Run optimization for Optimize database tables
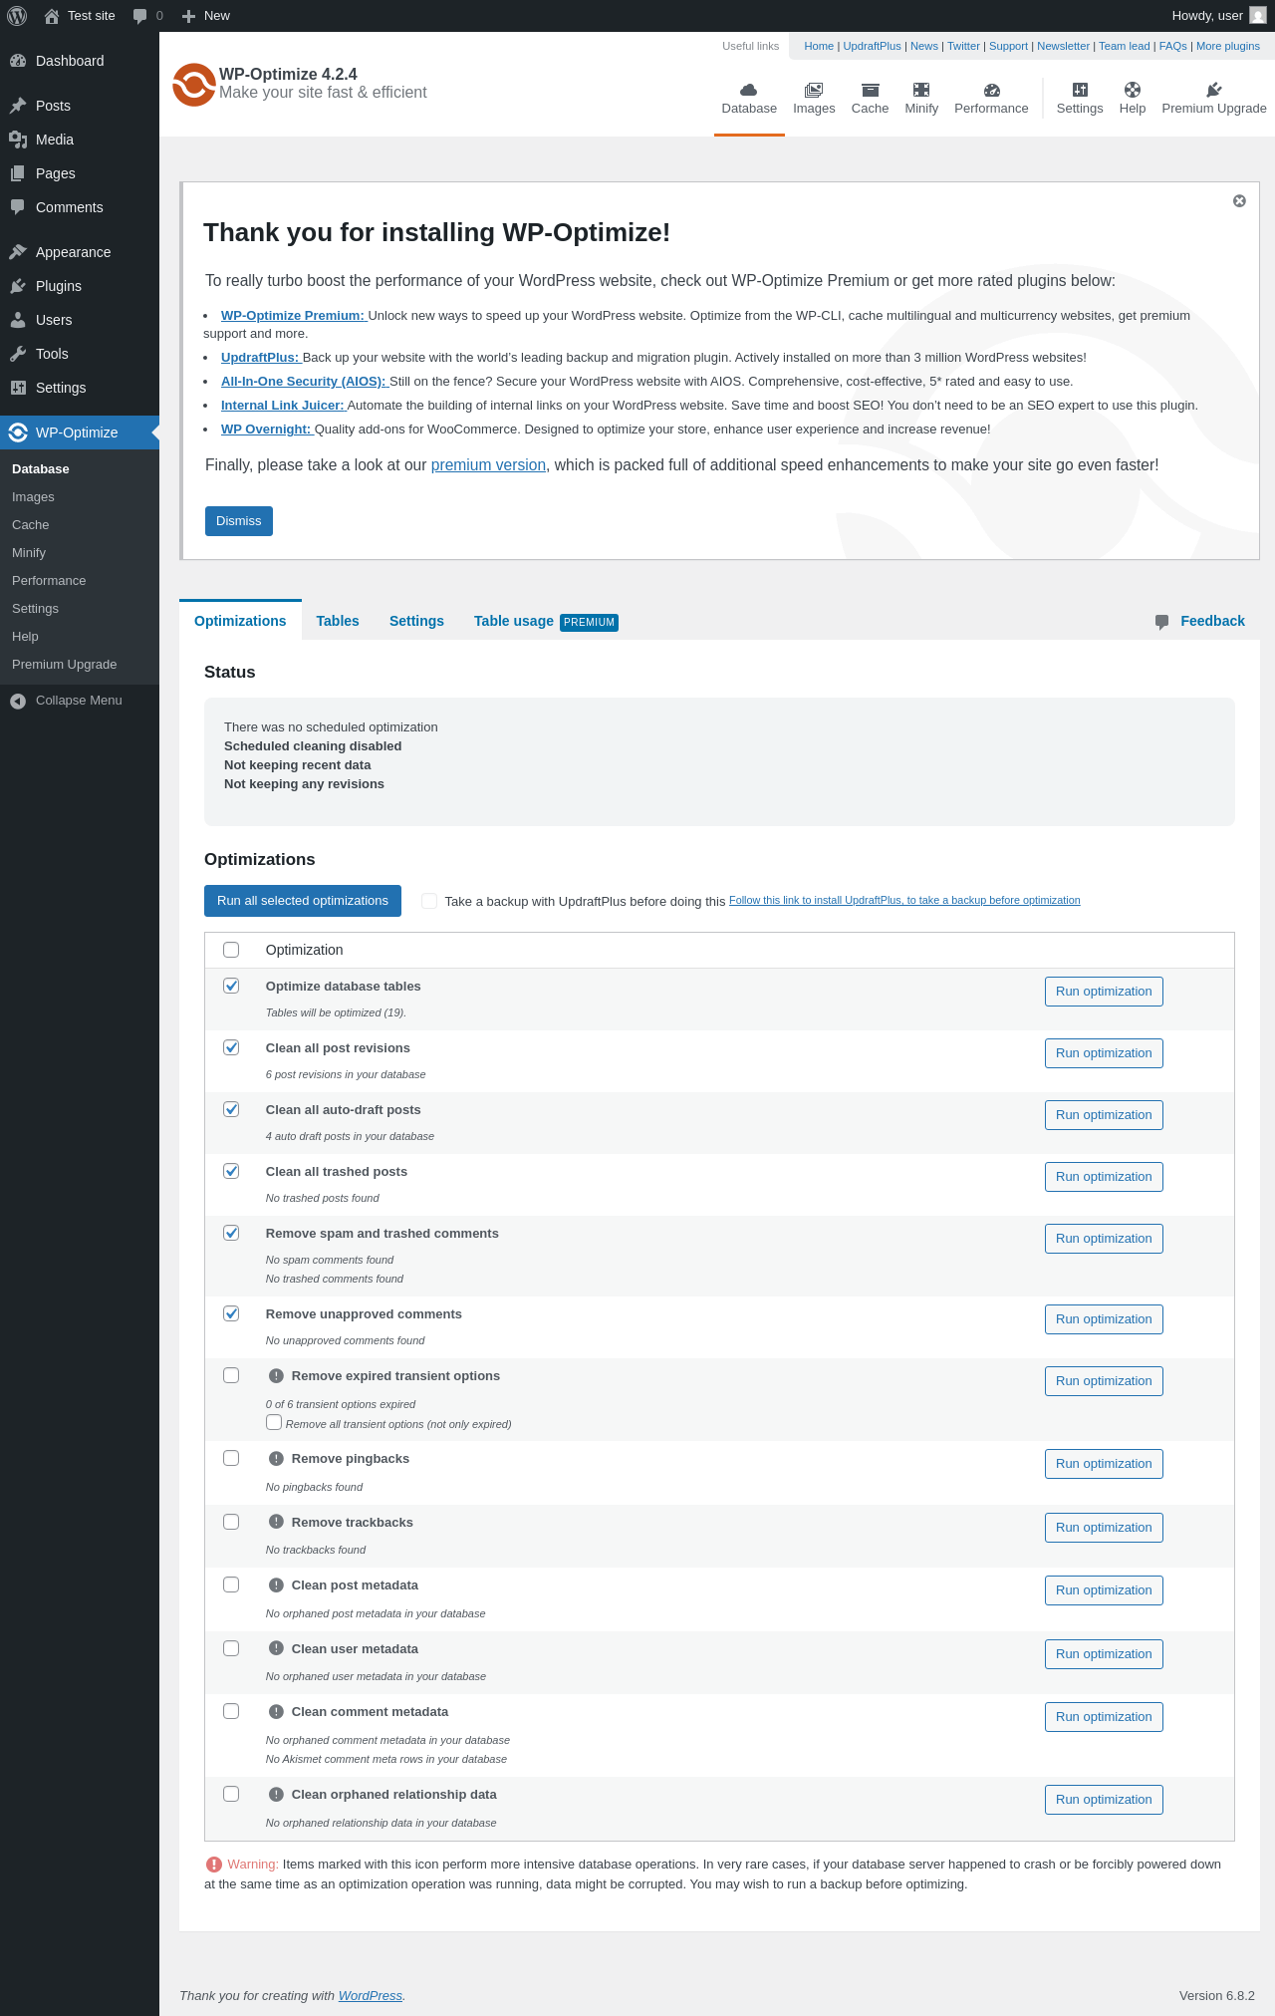The height and width of the screenshot is (2016, 1275). click(1104, 992)
